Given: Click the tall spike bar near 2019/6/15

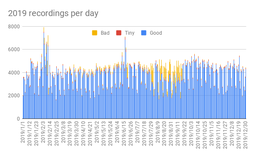Looking at the screenshot, I should 125,77.
